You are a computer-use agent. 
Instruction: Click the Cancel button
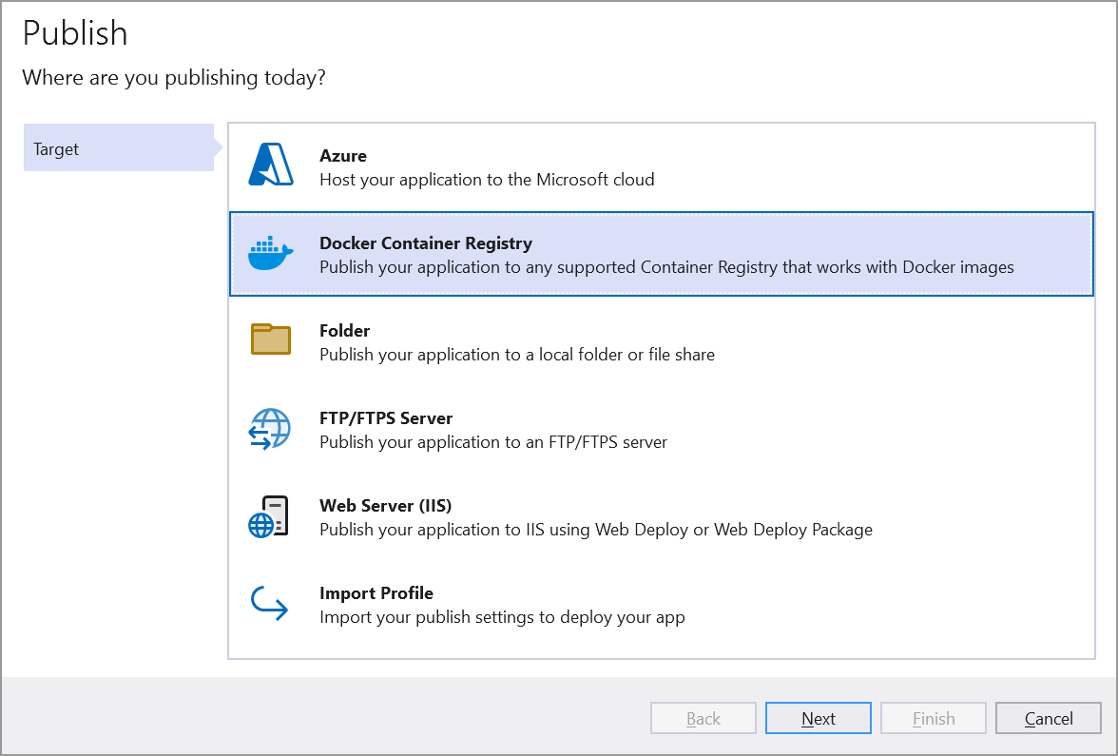pyautogui.click(x=1048, y=718)
